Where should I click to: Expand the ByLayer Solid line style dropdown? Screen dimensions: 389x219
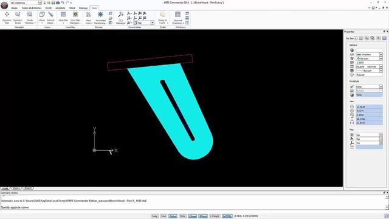(x=381, y=66)
